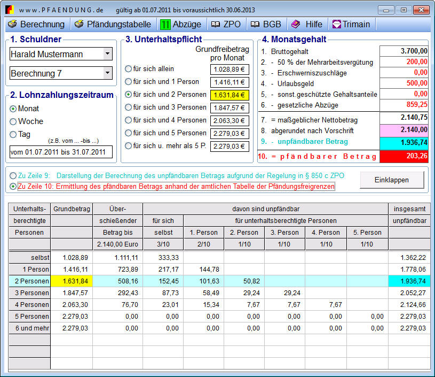Click the '2 Personen' table row header
Screen dimensions: 435x377
click(29, 281)
